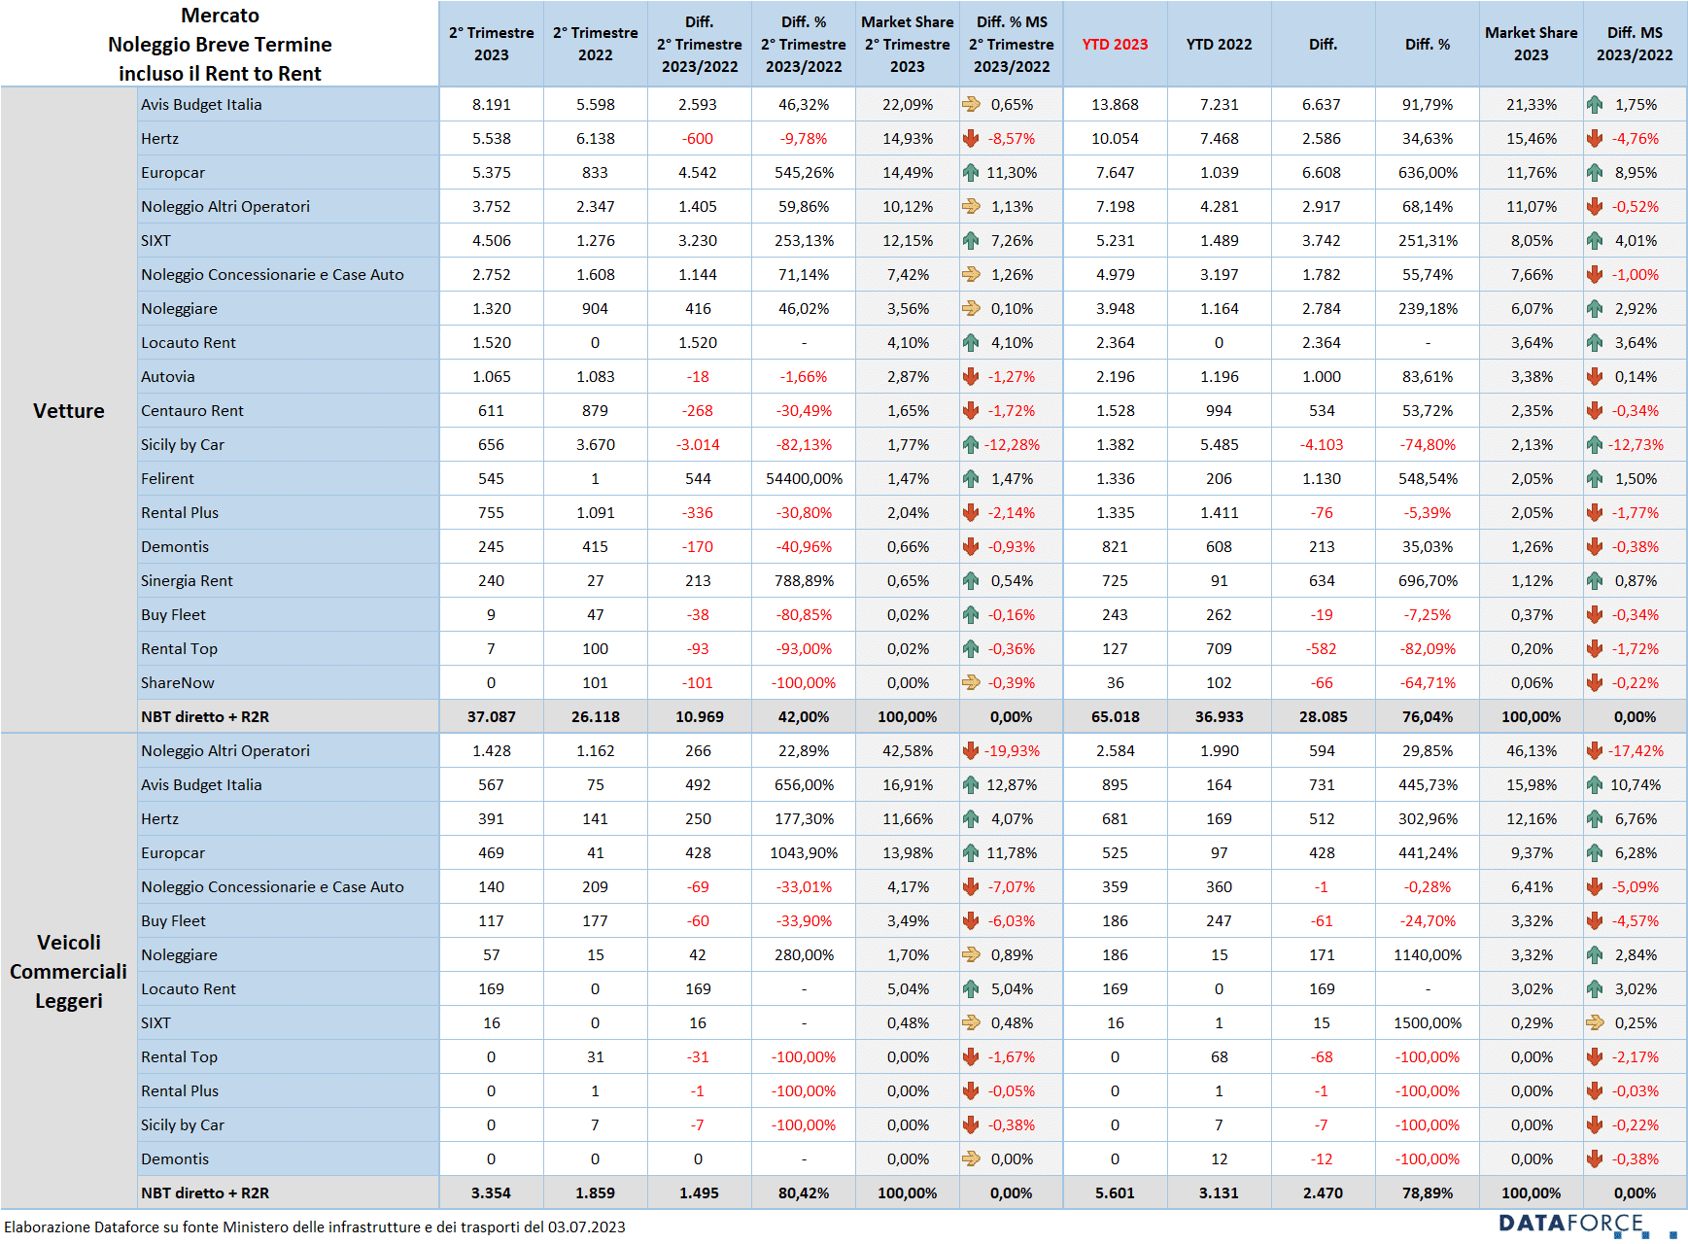
Task: Select the red '-4.103' YTD difference cell
Action: pos(1322,444)
